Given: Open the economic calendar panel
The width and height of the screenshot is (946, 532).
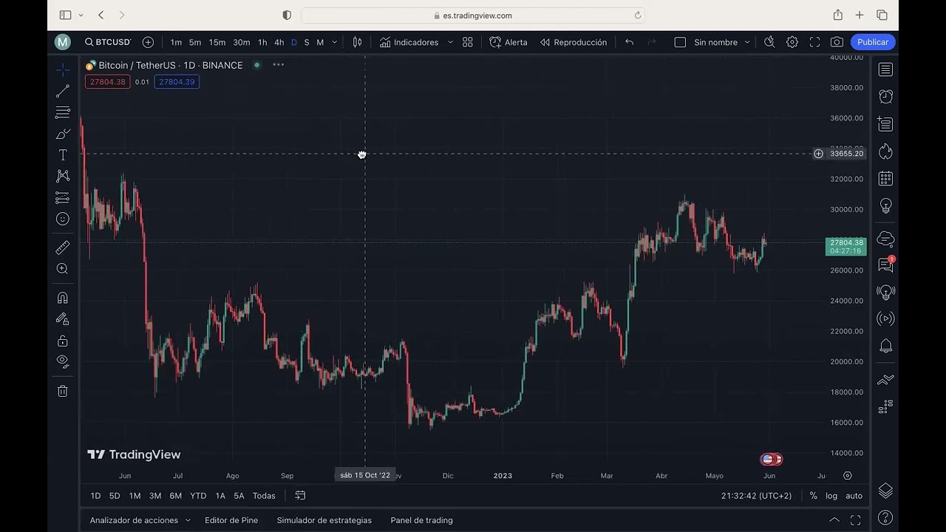Looking at the screenshot, I should [885, 179].
